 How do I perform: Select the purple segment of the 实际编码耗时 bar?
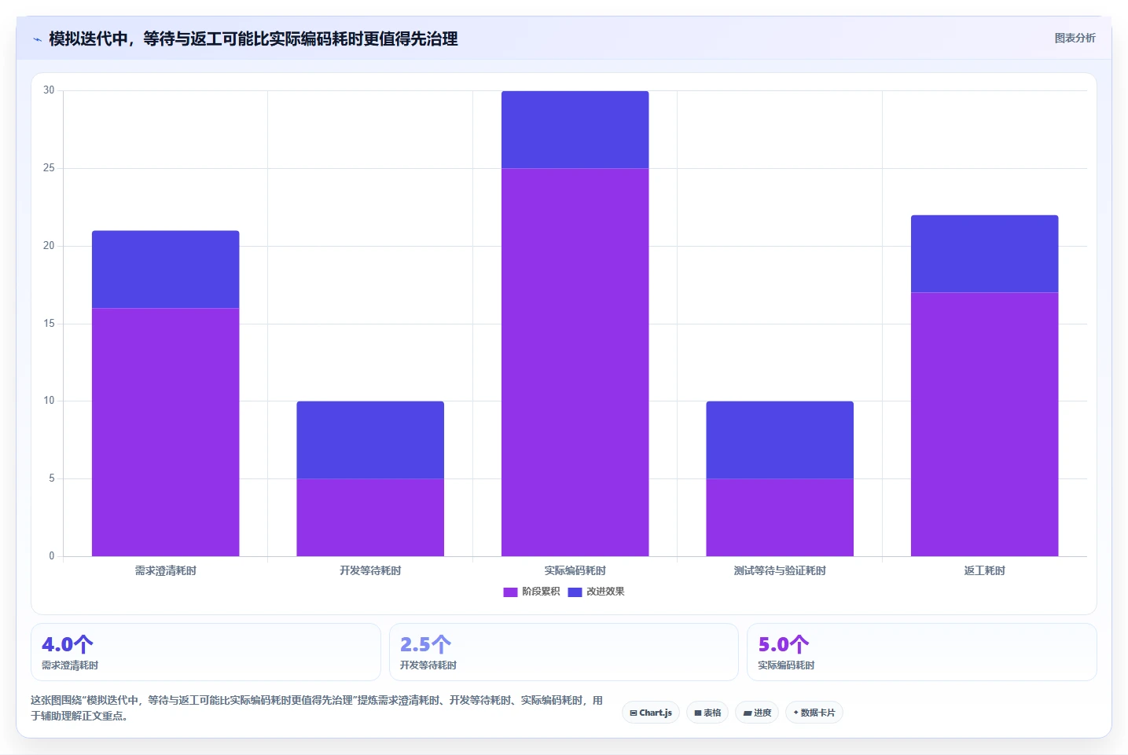click(x=575, y=362)
